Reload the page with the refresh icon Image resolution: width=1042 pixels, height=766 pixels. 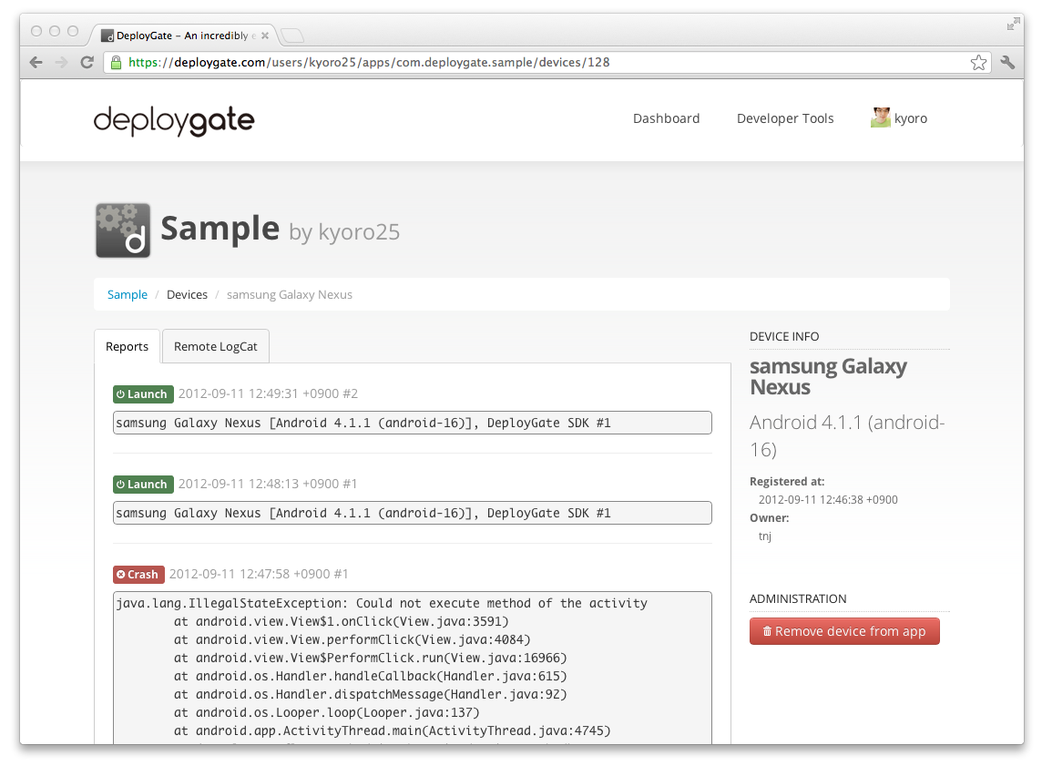coord(87,63)
